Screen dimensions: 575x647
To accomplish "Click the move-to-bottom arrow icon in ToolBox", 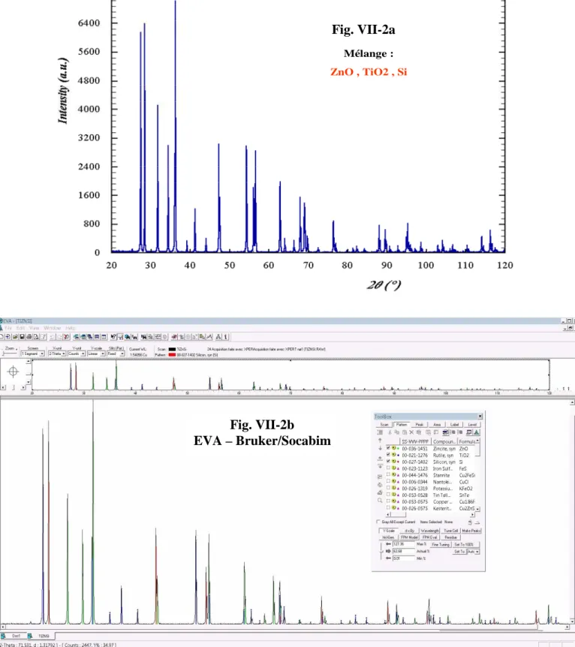I will 380,466.
